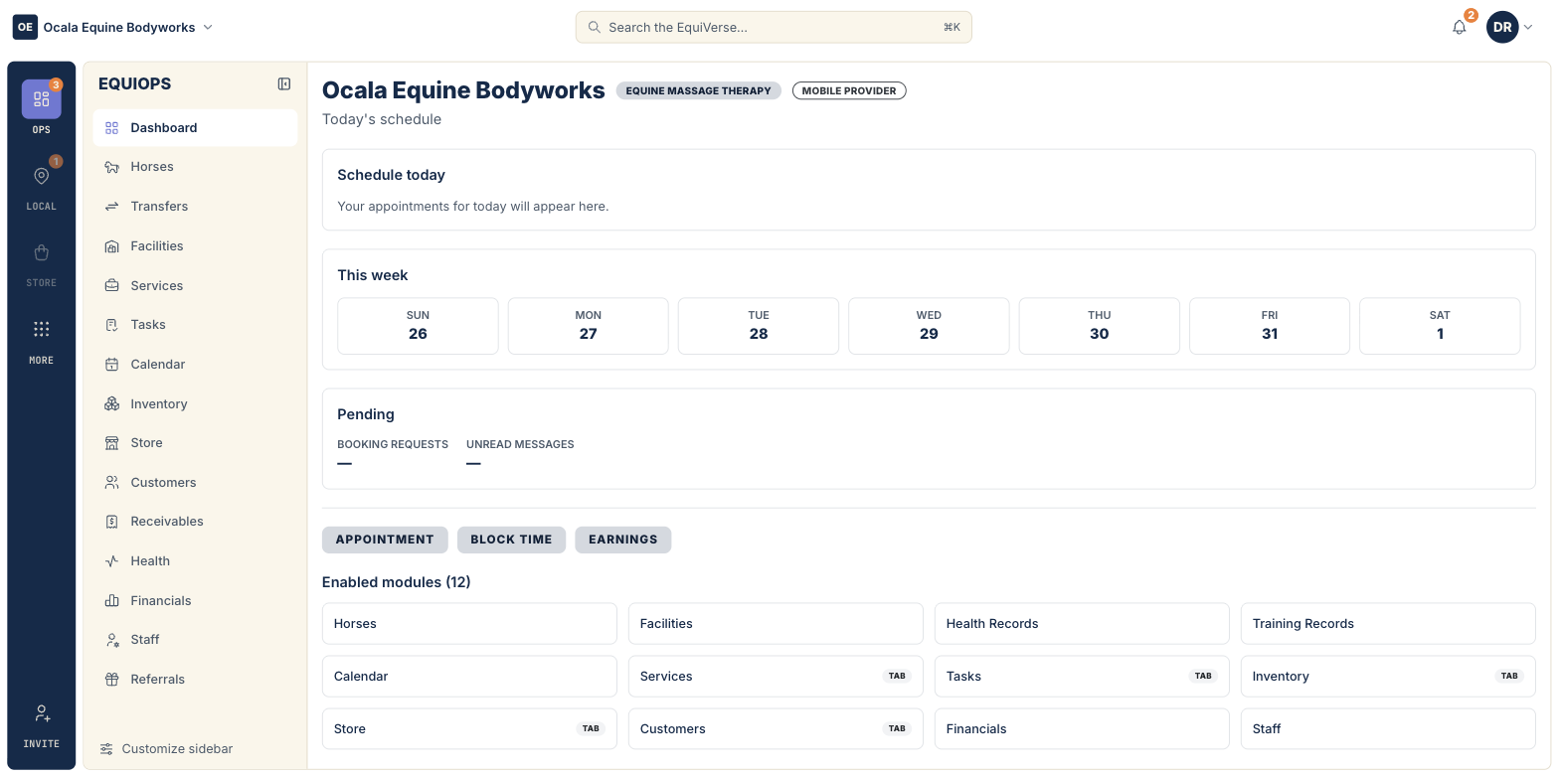Open Customize sidebar settings
The height and width of the screenshot is (777, 1559).
tap(166, 749)
